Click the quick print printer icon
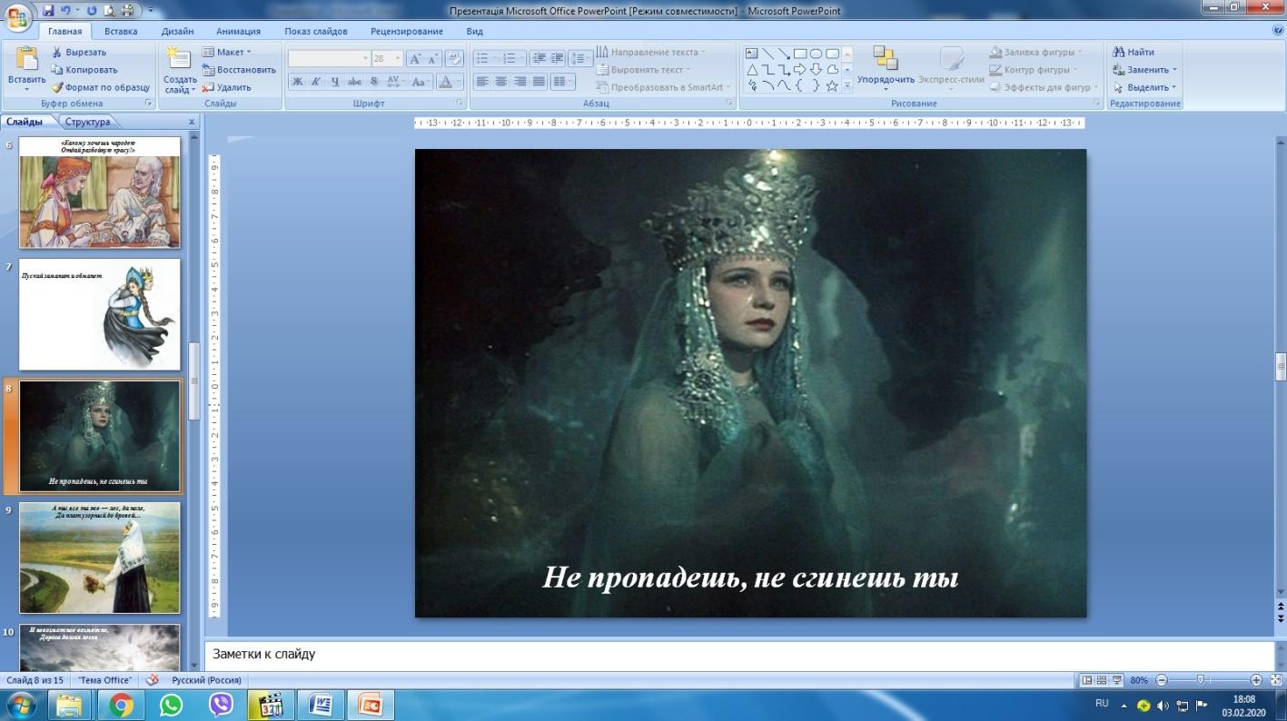Screen dimensions: 1287x721 pyautogui.click(x=125, y=11)
